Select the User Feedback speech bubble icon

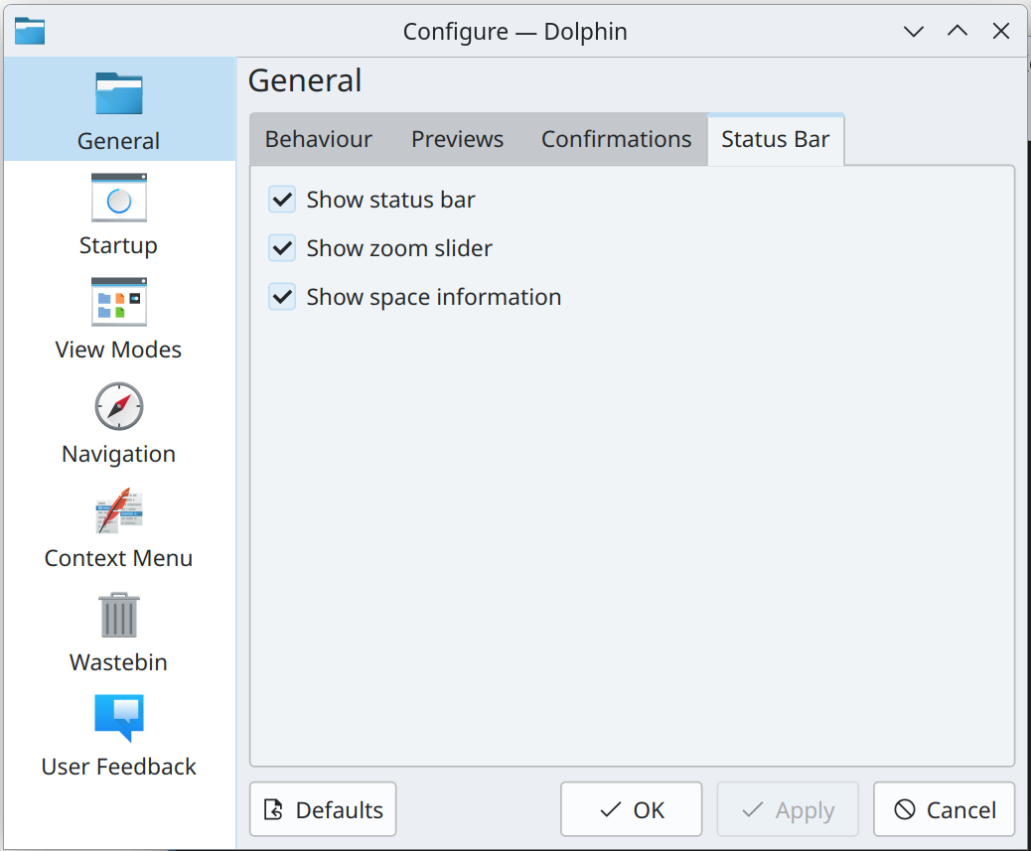(x=118, y=718)
